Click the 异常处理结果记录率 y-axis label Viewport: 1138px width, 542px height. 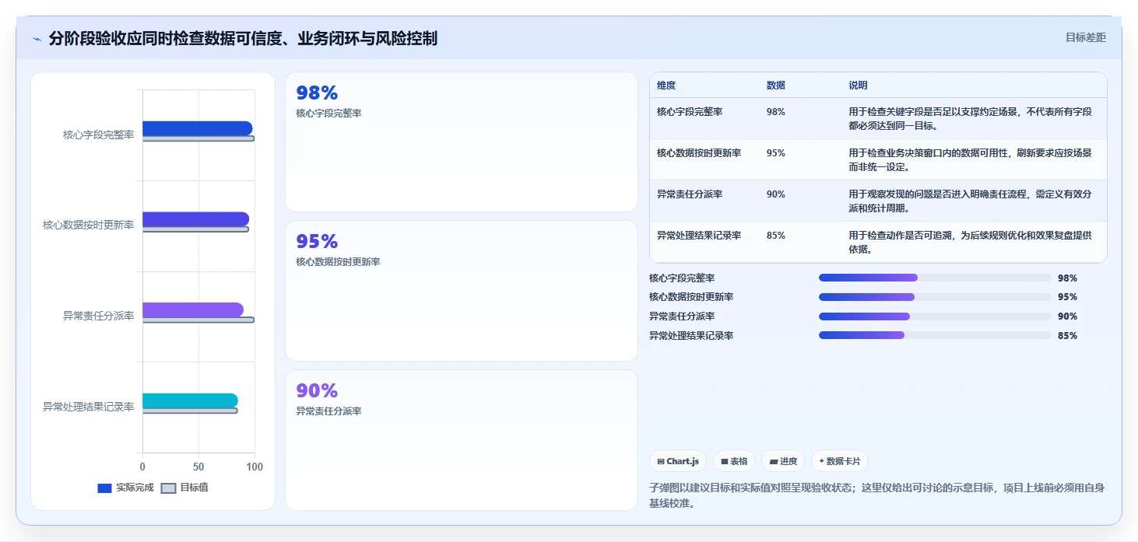tap(89, 407)
